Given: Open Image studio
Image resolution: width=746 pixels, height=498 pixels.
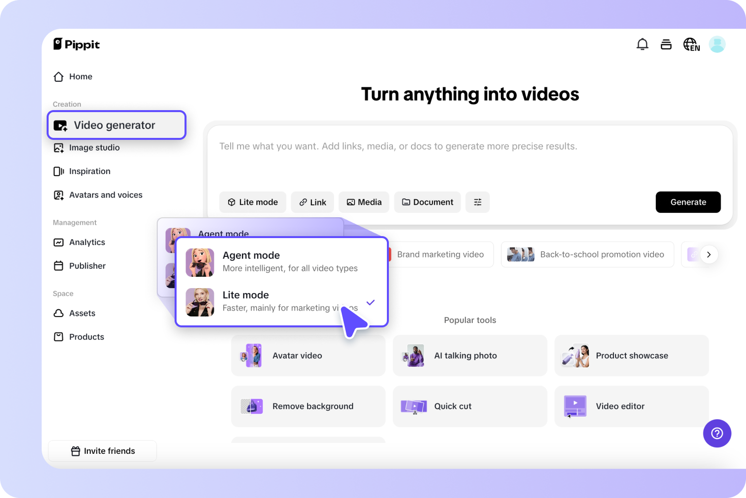Looking at the screenshot, I should [87, 147].
